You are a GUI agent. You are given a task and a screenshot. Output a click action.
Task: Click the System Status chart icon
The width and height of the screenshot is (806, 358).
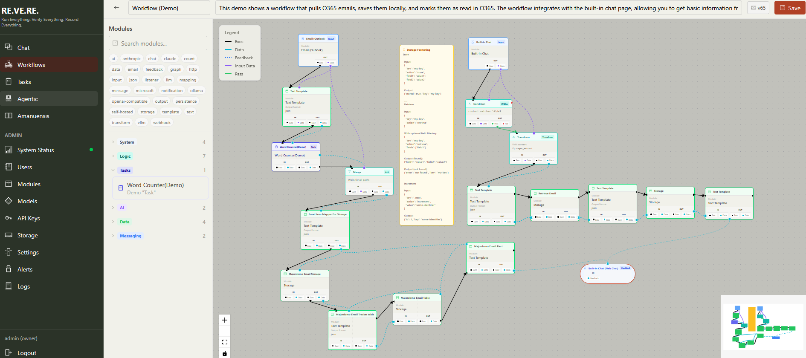(9, 150)
